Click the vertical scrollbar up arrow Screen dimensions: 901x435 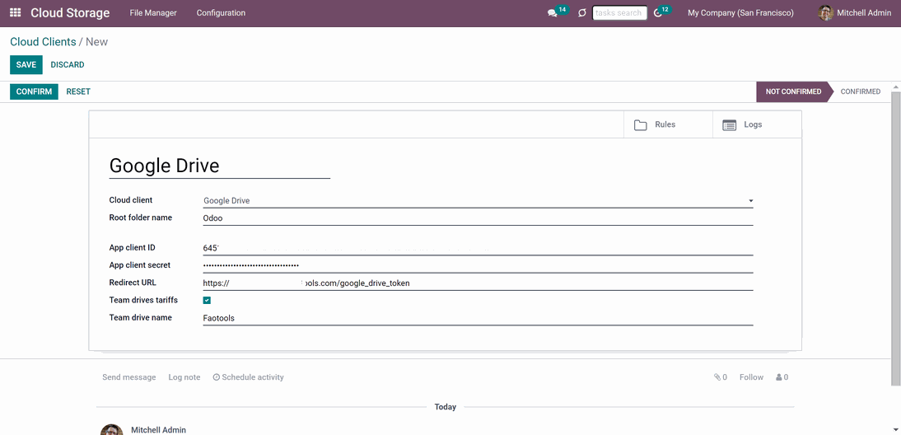click(896, 87)
